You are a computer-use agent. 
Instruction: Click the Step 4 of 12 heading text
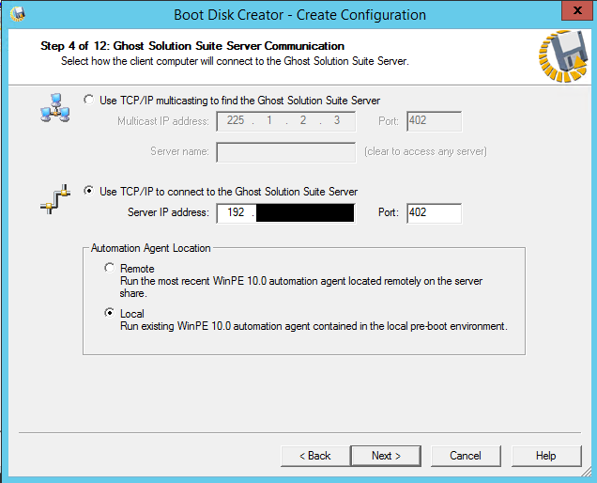(x=192, y=46)
